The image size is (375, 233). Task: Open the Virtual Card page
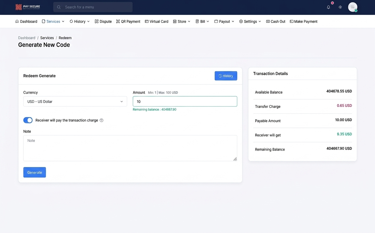click(157, 21)
